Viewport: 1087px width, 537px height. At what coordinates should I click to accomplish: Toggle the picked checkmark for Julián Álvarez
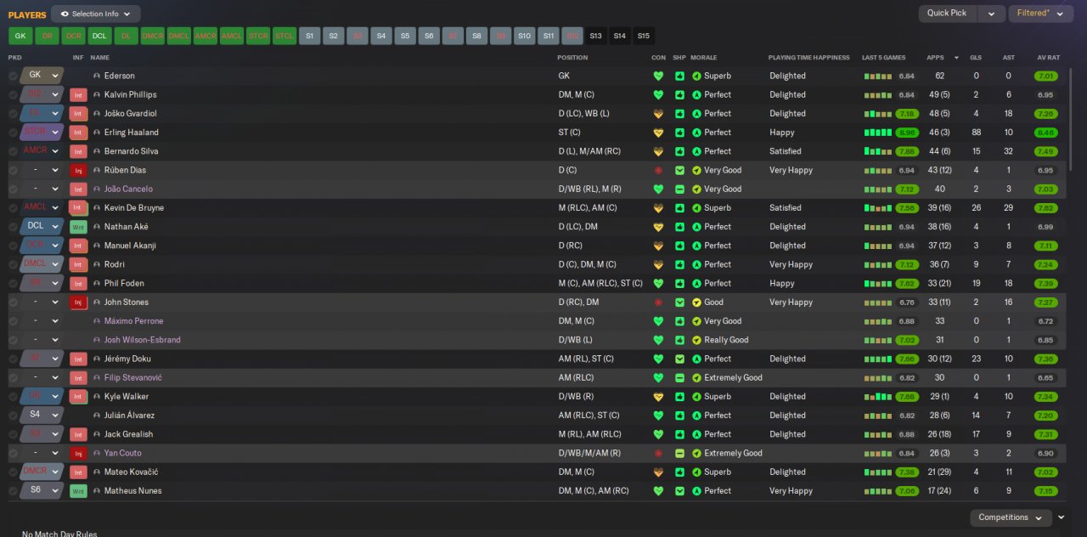coord(13,415)
